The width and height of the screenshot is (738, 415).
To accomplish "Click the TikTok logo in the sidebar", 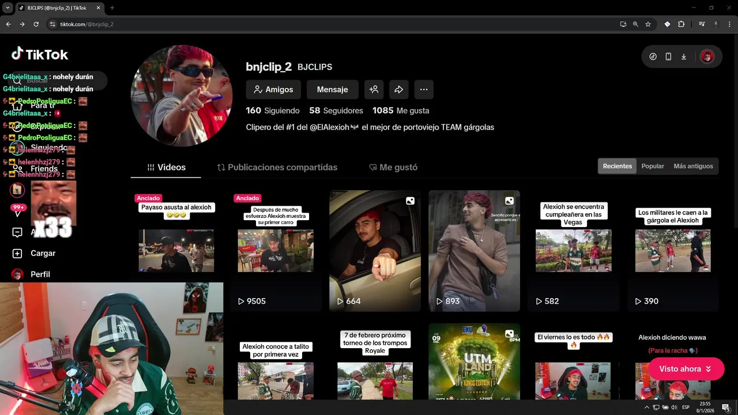I will click(x=40, y=55).
